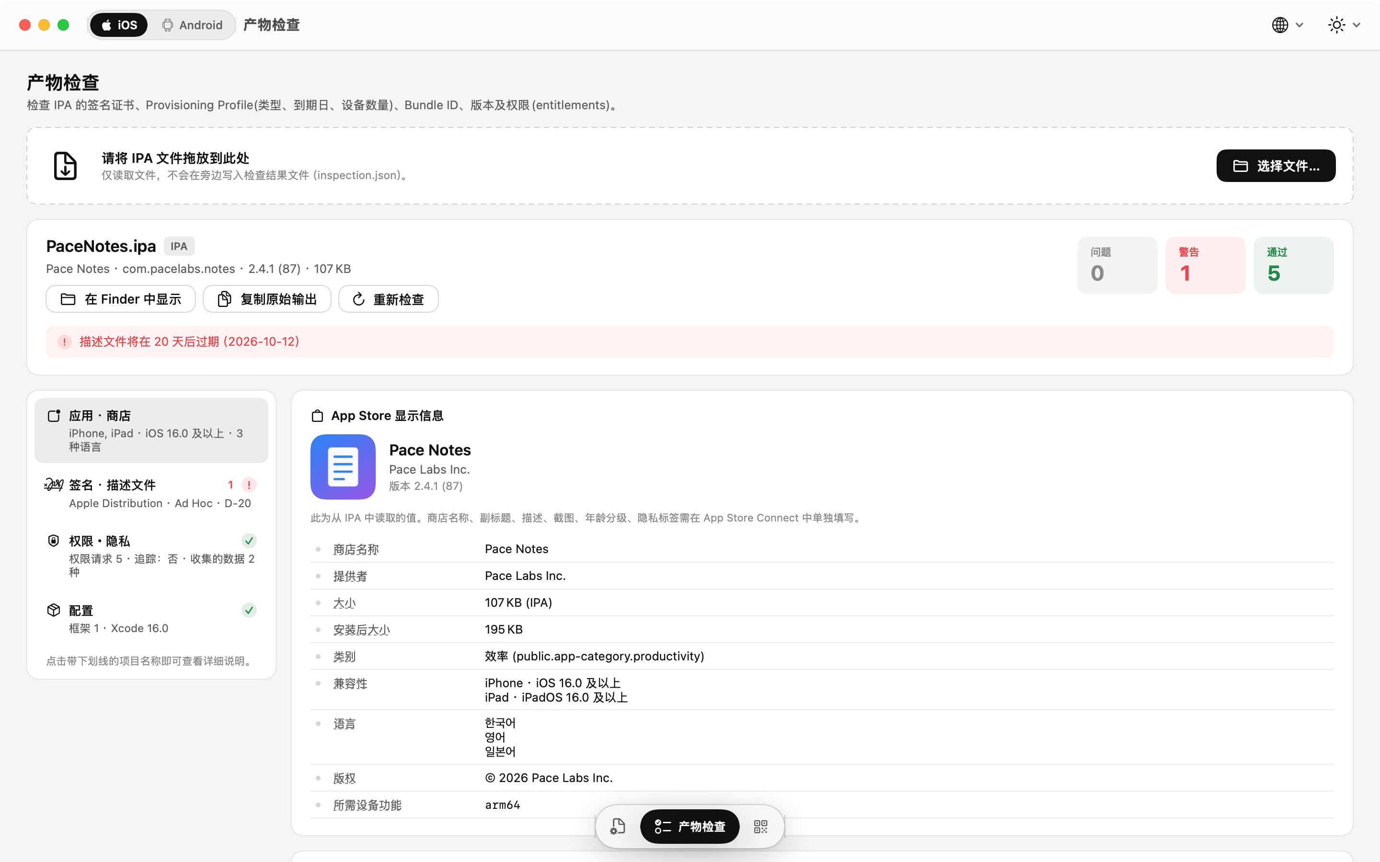The height and width of the screenshot is (862, 1380).
Task: Click the 兼容性 row label
Action: (x=350, y=683)
